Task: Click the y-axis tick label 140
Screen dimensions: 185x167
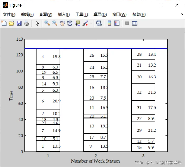Action: pyautogui.click(x=20, y=39)
